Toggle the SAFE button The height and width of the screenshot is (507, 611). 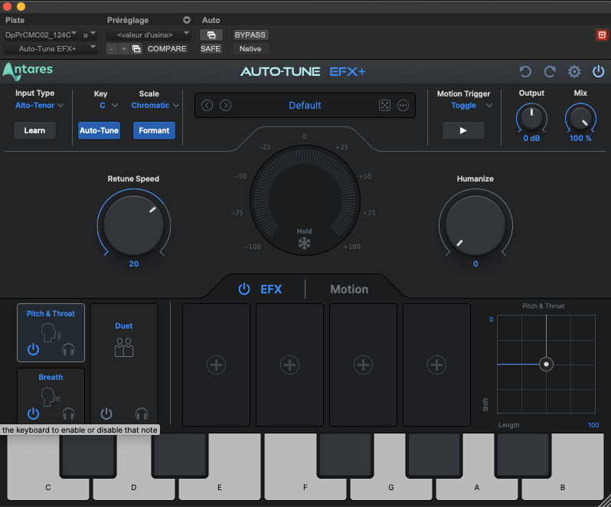pos(211,49)
